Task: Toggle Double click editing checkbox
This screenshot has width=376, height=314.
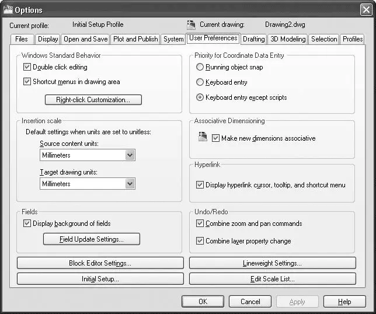Action: pyautogui.click(x=27, y=67)
